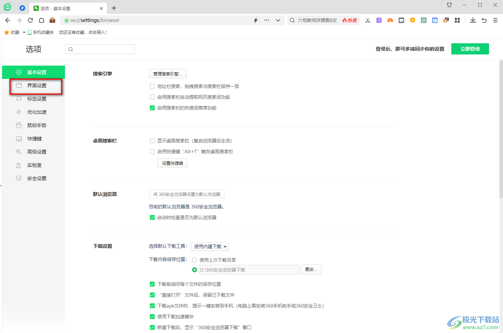Open 安全设置 in sidebar
503x333 pixels.
click(x=34, y=178)
